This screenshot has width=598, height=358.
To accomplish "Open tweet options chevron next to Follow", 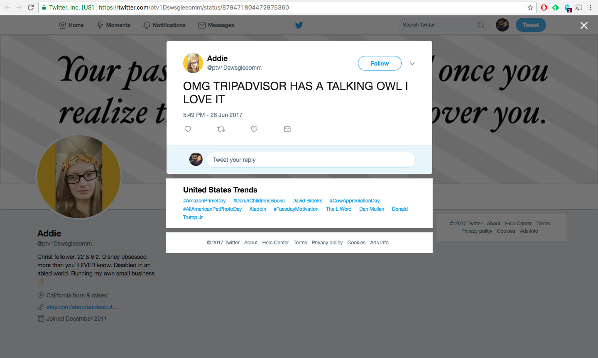I will click(412, 63).
